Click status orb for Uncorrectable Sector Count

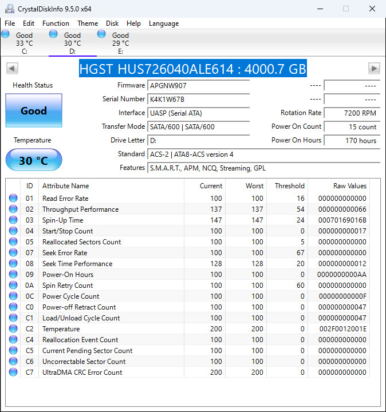pos(13,361)
